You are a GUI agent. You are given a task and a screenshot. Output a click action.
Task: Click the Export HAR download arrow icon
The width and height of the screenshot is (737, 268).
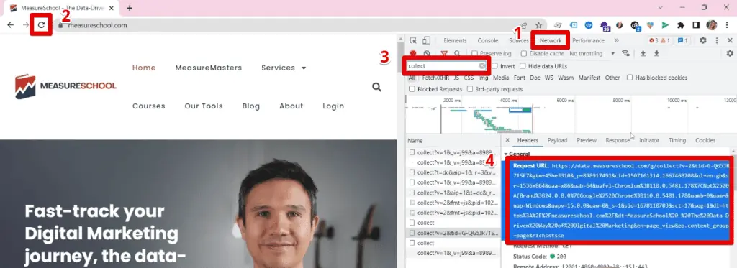[x=656, y=53]
